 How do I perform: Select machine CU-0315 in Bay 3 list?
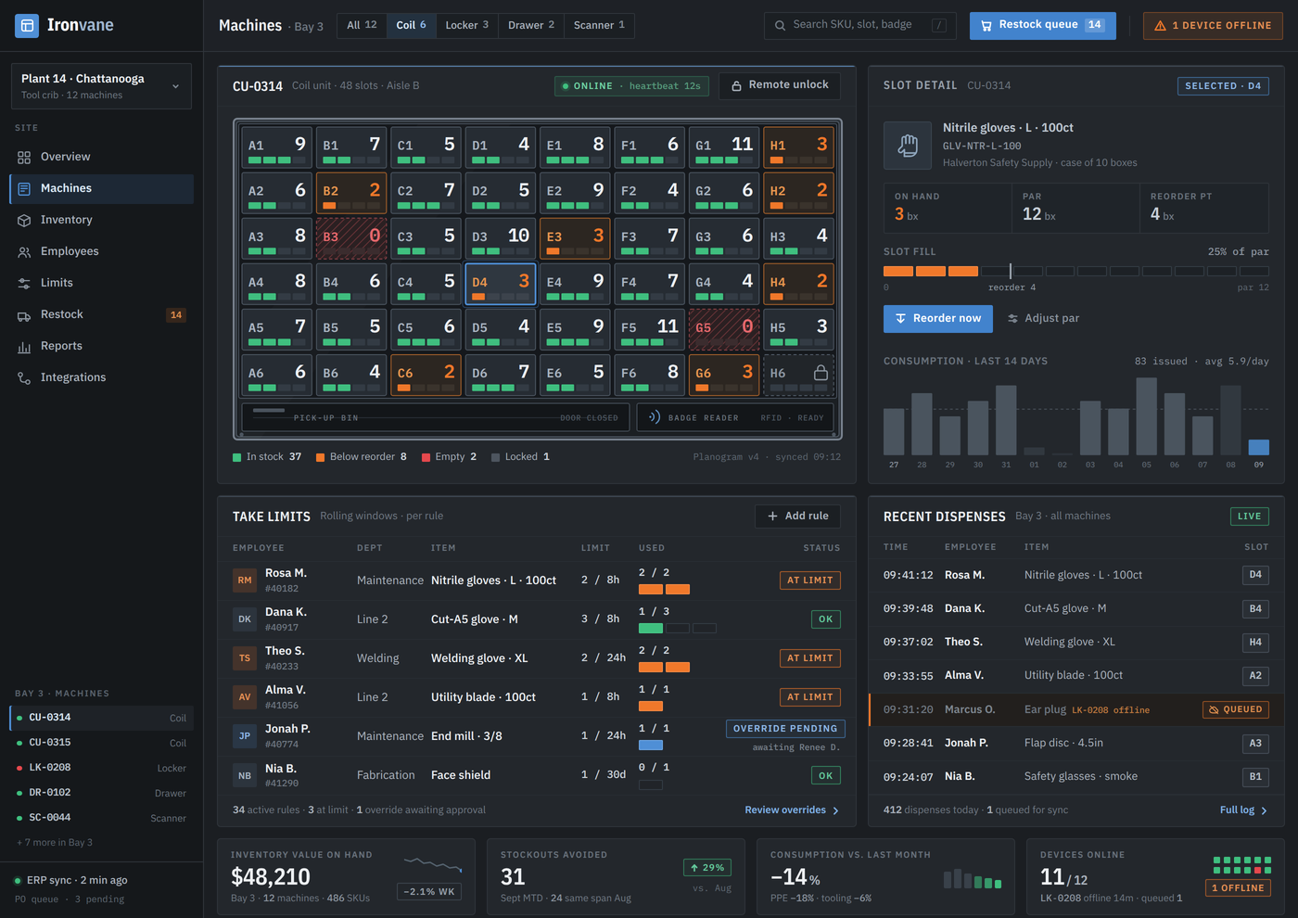pyautogui.click(x=102, y=743)
